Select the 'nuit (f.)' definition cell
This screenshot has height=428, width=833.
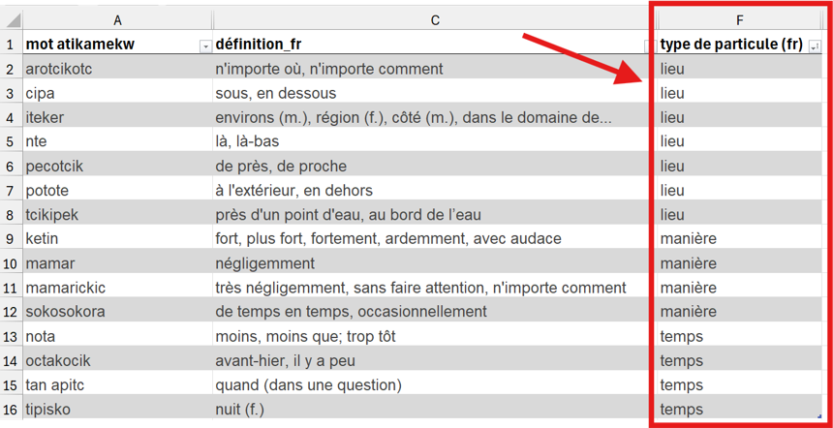coord(435,410)
